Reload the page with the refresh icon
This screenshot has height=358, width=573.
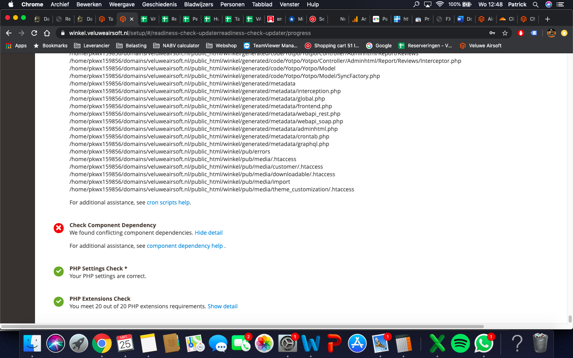(x=34, y=33)
